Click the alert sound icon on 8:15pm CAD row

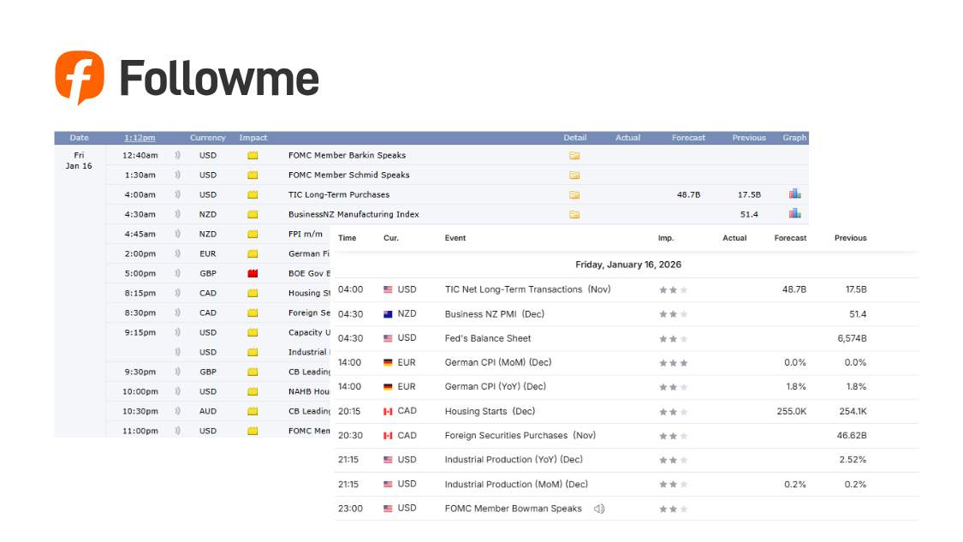[x=177, y=293]
